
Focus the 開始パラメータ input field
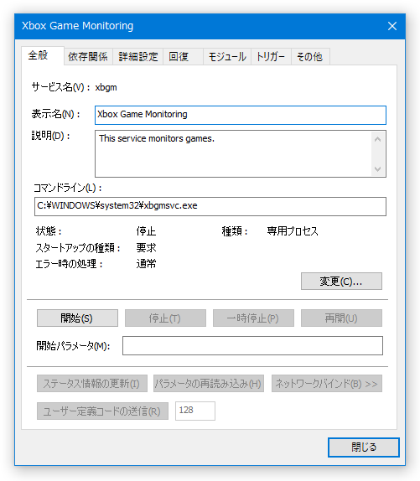(252, 345)
